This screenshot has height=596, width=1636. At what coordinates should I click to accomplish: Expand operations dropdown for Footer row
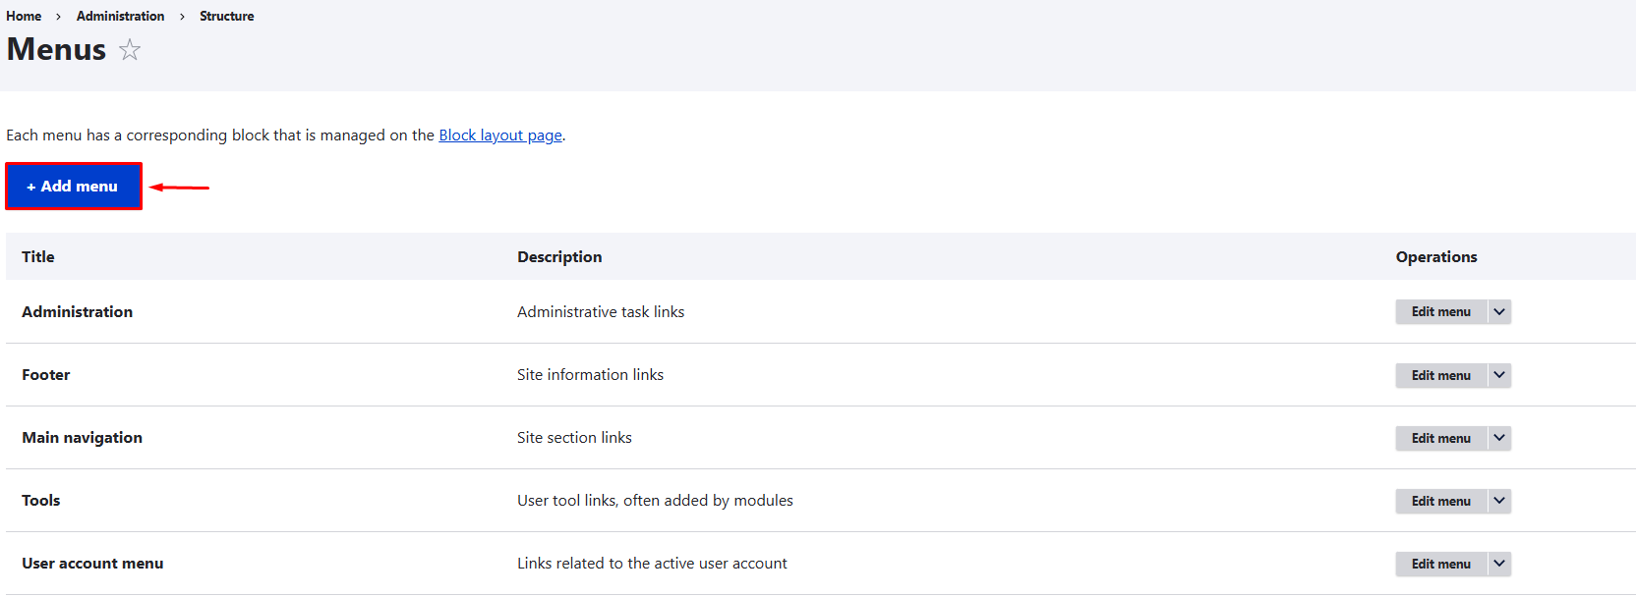1499,375
